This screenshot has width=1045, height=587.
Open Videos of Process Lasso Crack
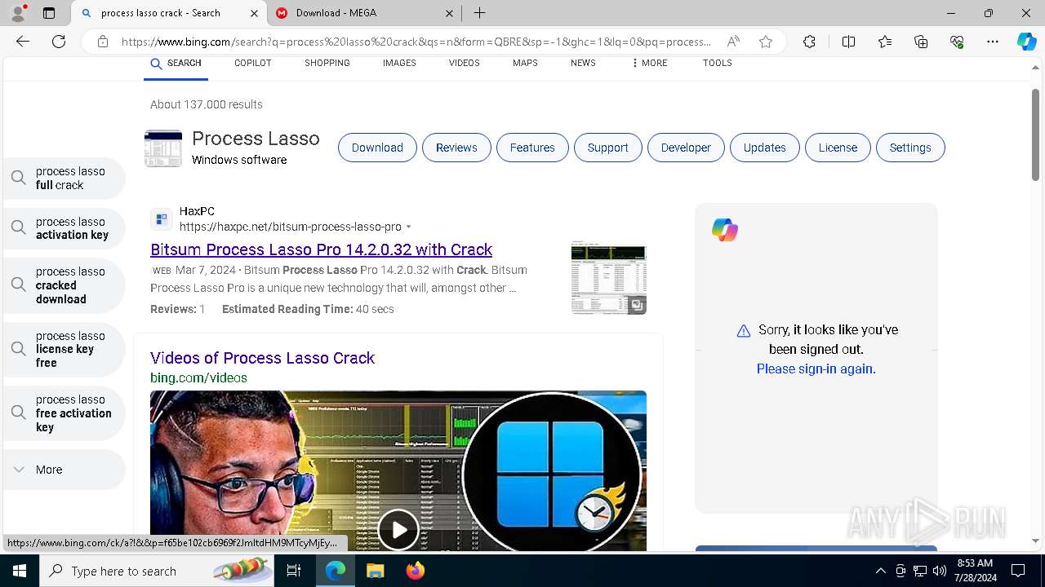click(262, 358)
